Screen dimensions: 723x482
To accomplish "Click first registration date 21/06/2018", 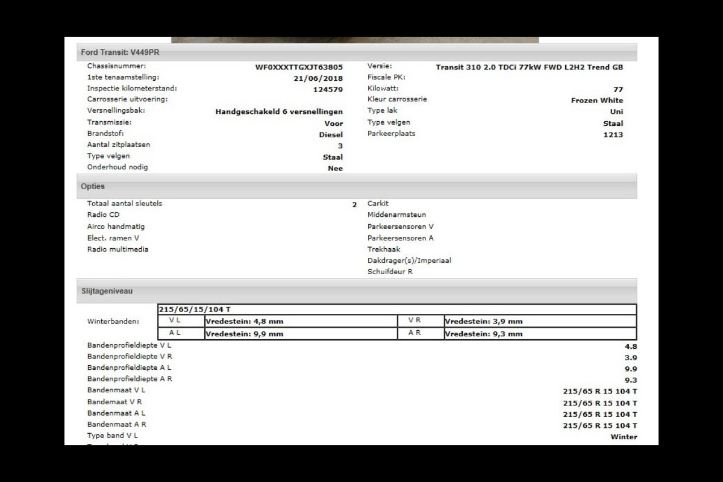I will 318,78.
